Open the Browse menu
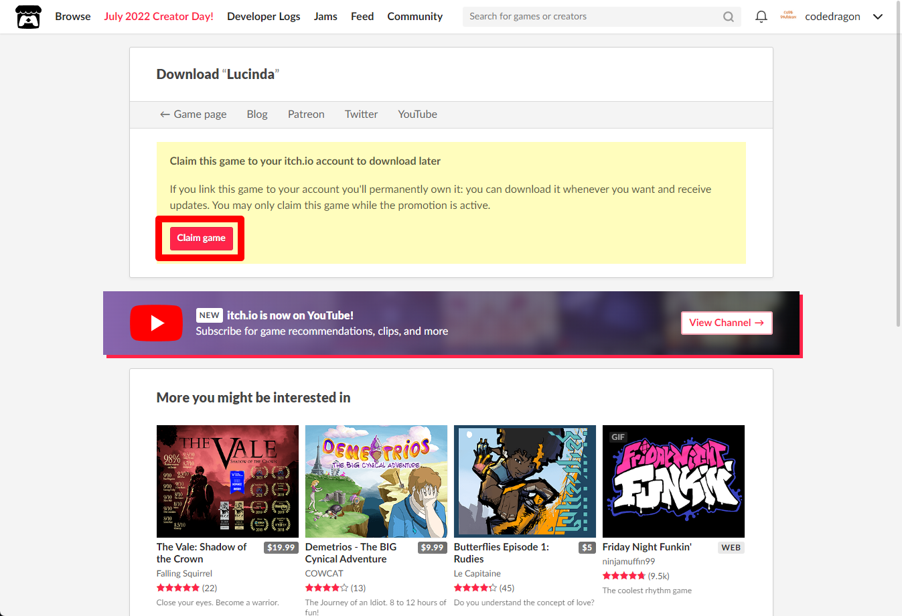 tap(73, 17)
